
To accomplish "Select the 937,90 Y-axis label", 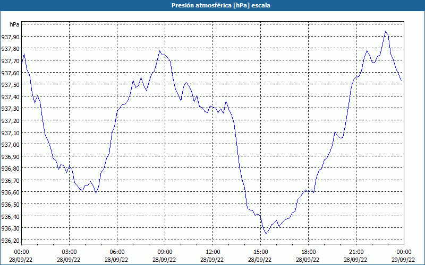I will pos(11,37).
